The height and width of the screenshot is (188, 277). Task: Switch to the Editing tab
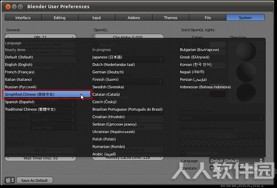60,18
